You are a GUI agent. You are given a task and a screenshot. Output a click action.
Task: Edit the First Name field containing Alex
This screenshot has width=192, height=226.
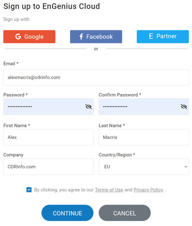(48, 137)
